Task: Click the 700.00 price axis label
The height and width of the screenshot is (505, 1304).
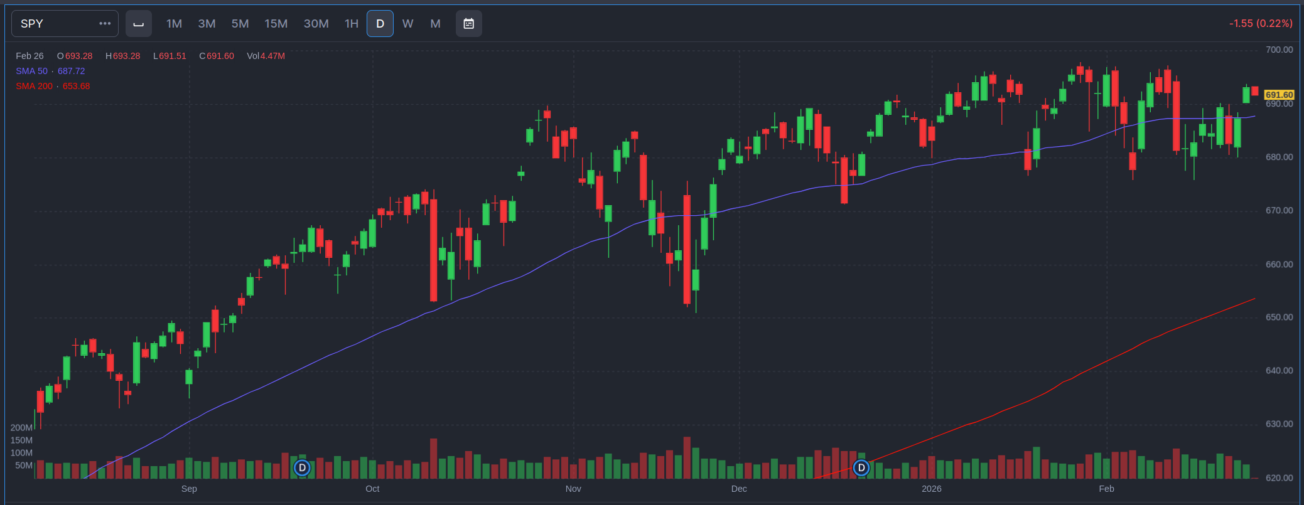Action: pyautogui.click(x=1279, y=50)
